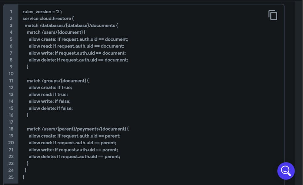Click line number 1 in the gutter
Viewport: 303px width, 185px height.
[x=11, y=12]
